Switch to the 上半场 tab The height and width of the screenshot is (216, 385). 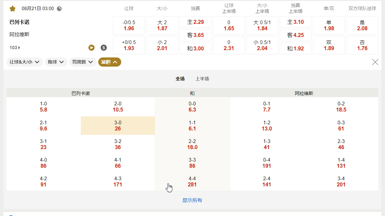(202, 79)
